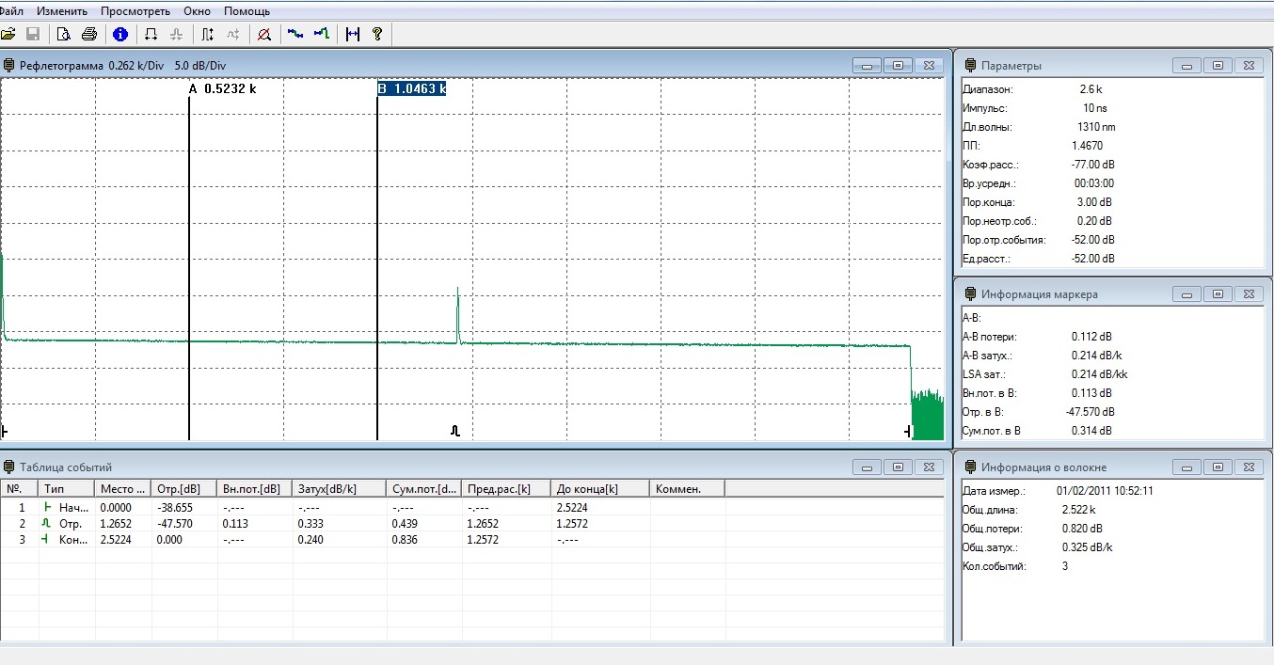This screenshot has width=1274, height=665.
Task: Click the yellow question mark help icon
Action: (x=377, y=35)
